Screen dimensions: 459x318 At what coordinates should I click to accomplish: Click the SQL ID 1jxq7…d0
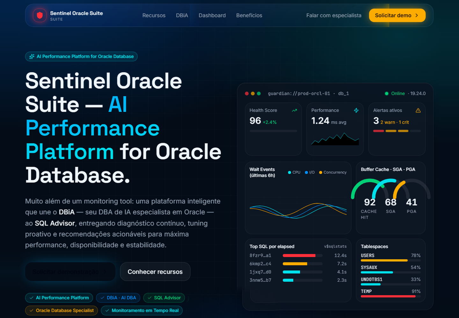click(x=260, y=272)
